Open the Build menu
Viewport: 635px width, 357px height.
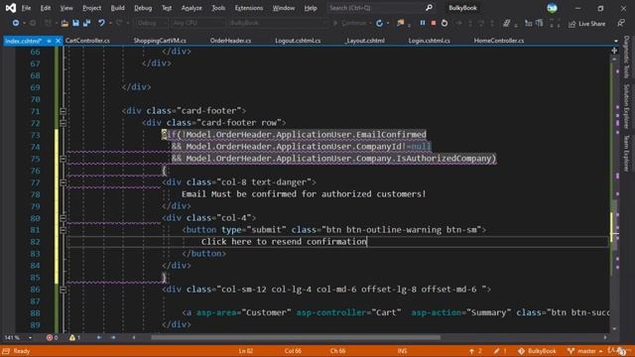(117, 8)
